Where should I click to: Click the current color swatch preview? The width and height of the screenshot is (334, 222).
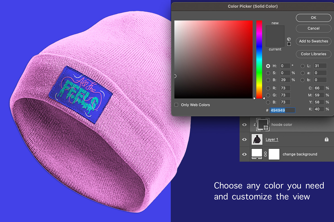275,41
